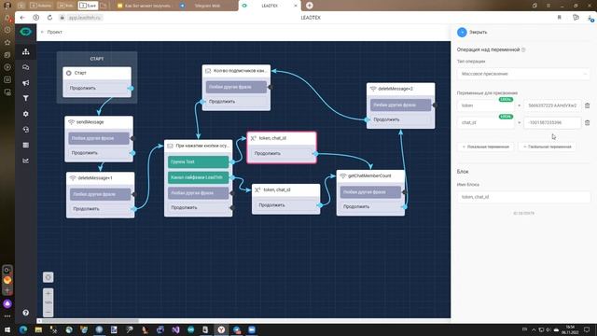Click Продолжить in the Старт block
This screenshot has height=336, width=597.
pyautogui.click(x=97, y=88)
